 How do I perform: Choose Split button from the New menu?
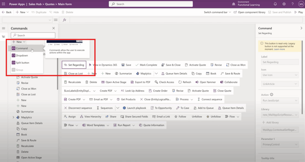coord(27,63)
